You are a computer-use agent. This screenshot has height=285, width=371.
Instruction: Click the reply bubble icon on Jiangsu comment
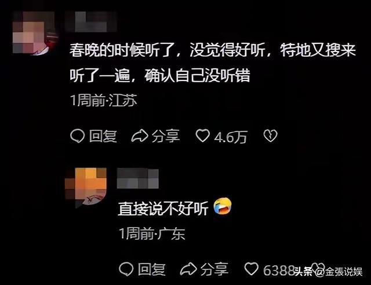[77, 136]
